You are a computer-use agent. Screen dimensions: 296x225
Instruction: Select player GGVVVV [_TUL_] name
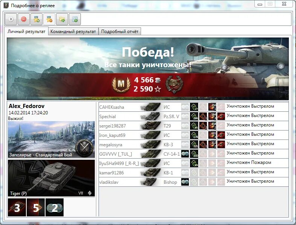click(115, 154)
